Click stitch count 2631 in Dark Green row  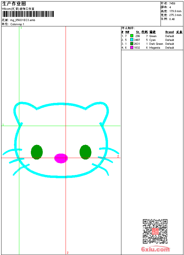pyautogui.click(x=137, y=44)
